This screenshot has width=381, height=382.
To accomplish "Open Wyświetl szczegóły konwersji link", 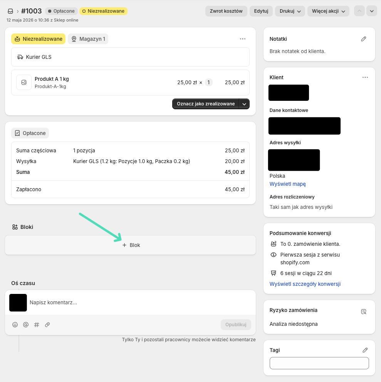I will (x=305, y=284).
